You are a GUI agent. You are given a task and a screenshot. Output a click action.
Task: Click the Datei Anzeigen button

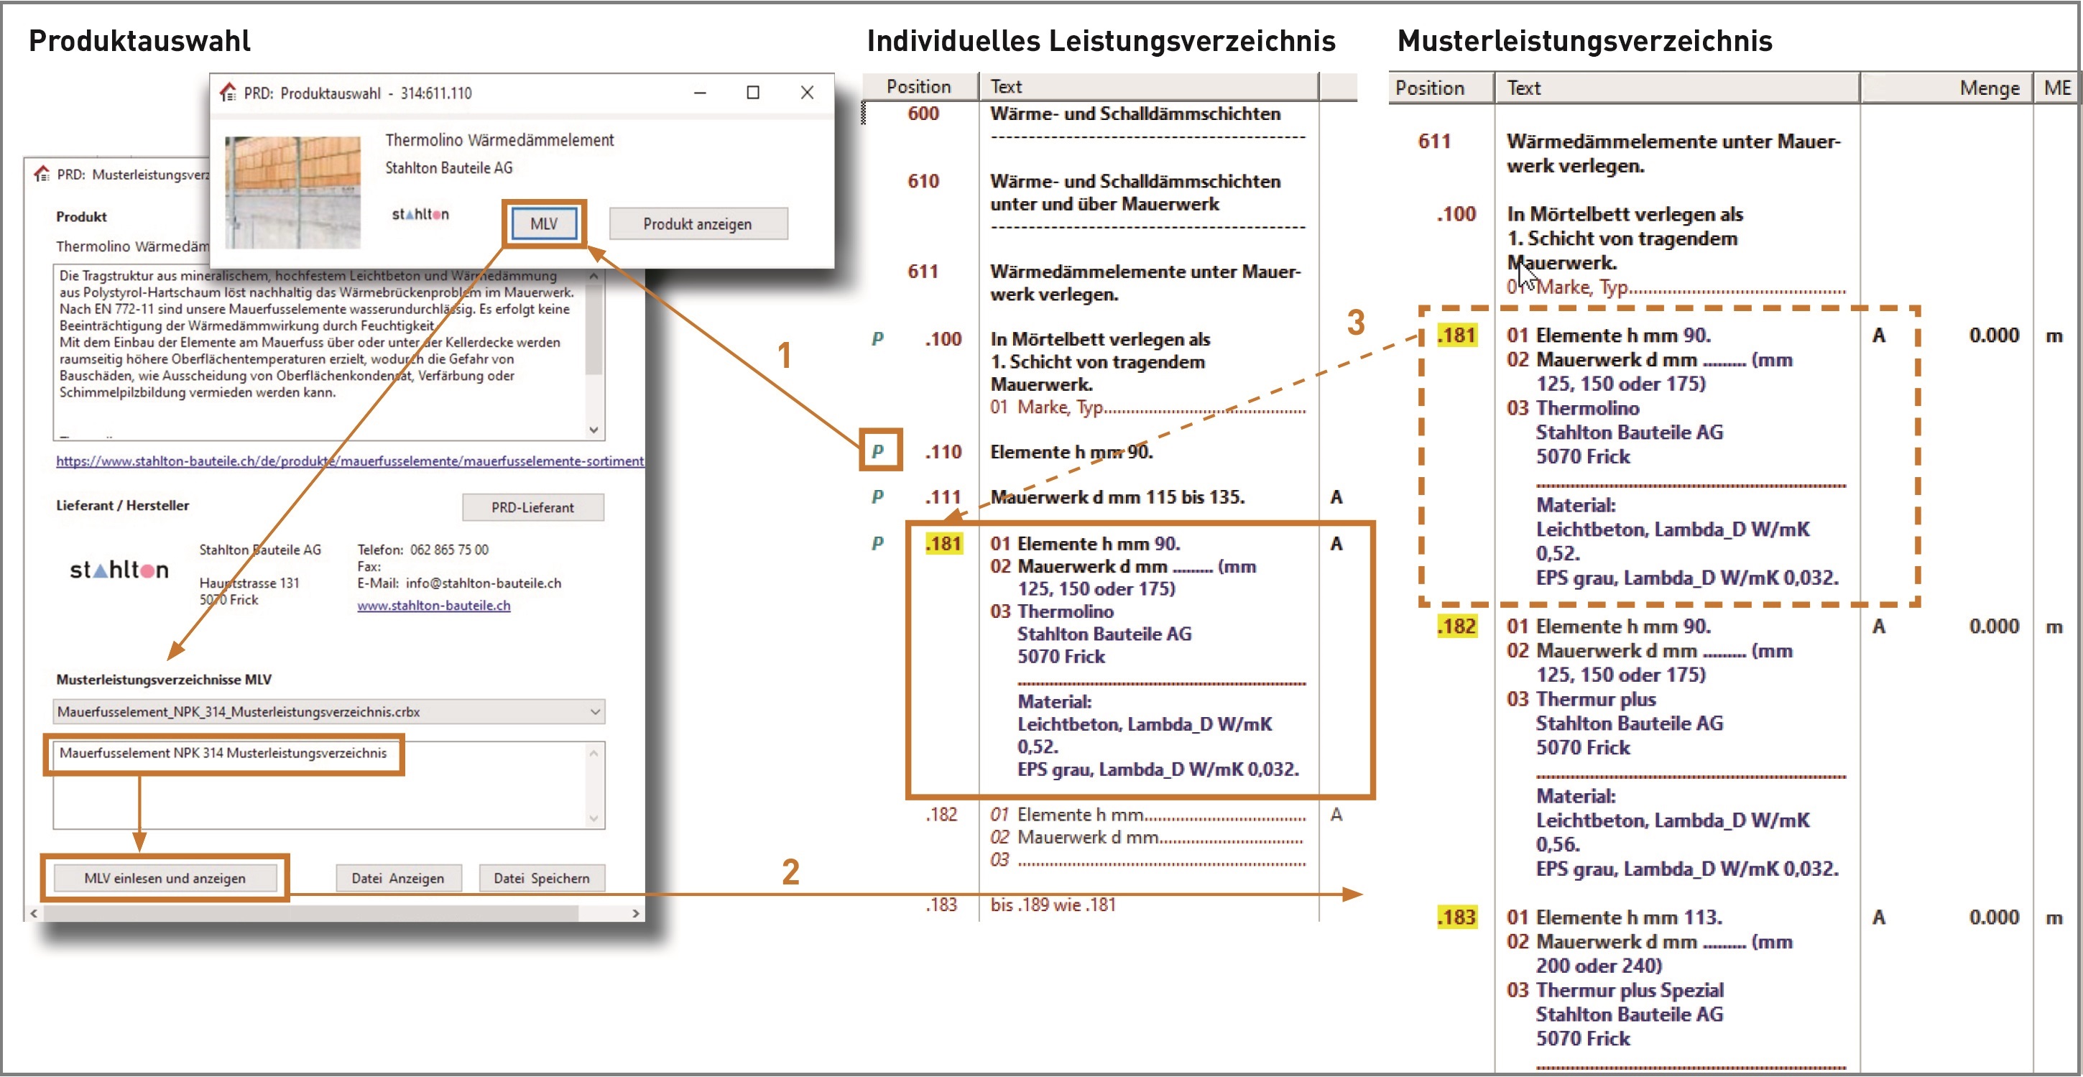click(x=398, y=877)
